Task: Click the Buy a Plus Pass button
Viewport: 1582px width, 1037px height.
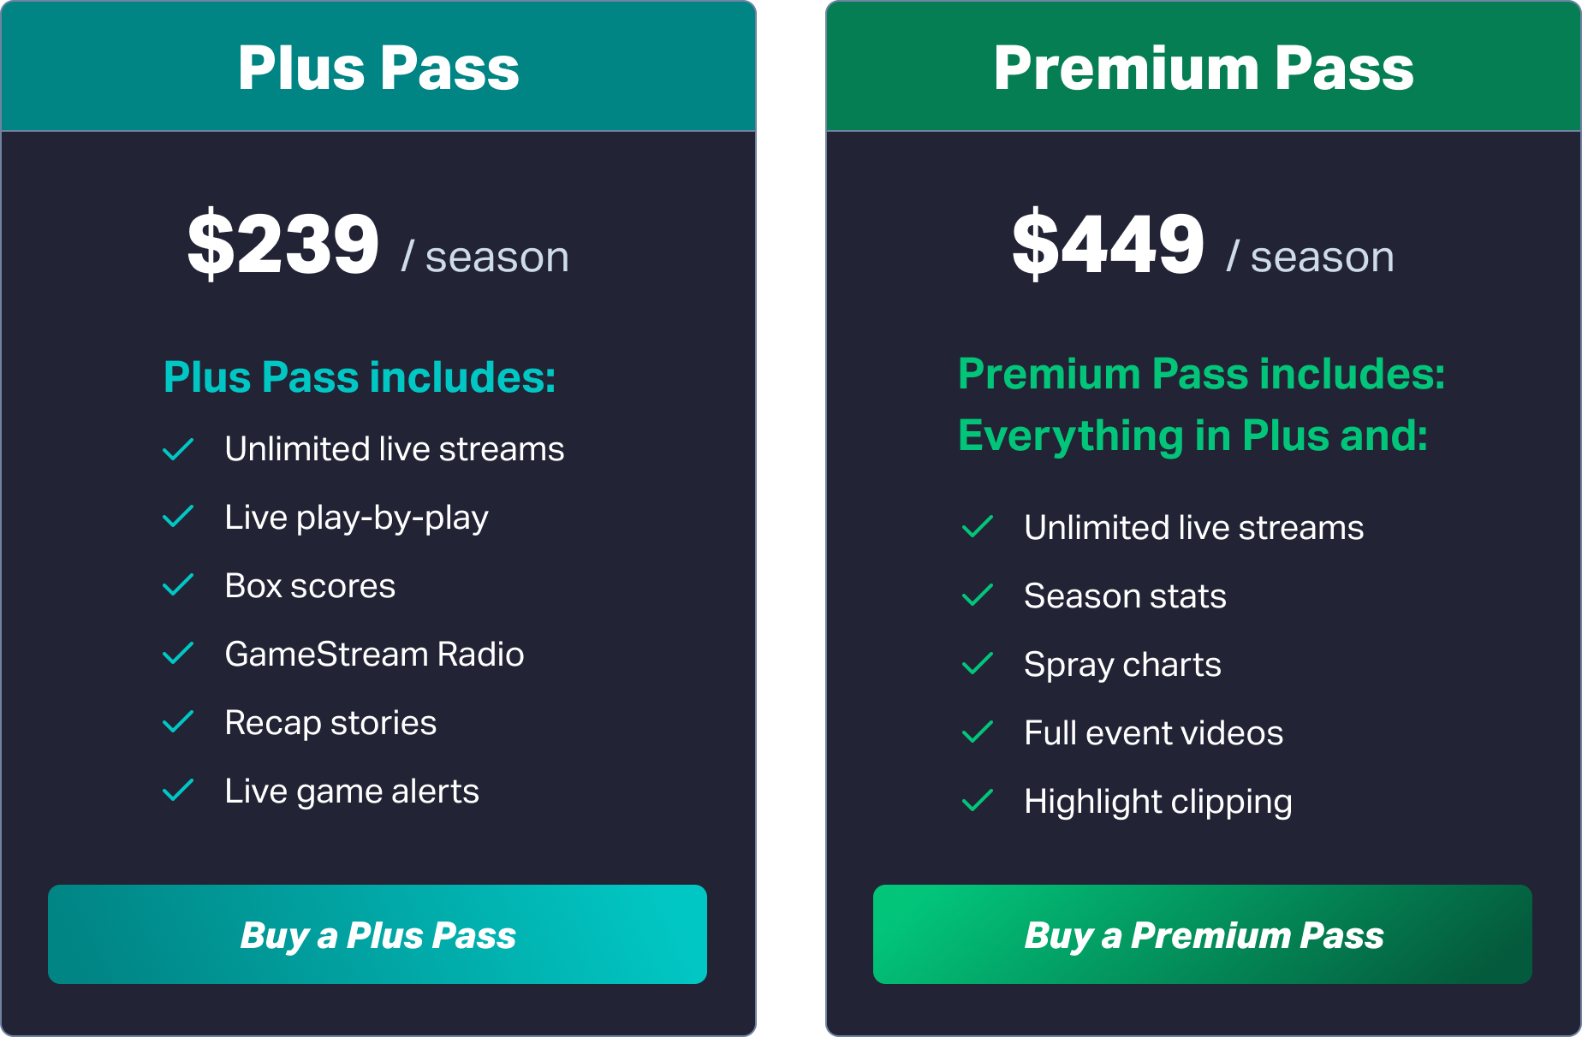Action: [378, 934]
